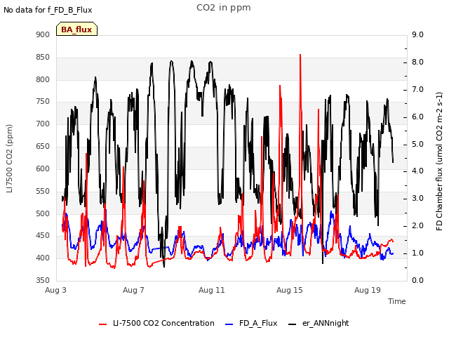Click the 0.0 right-axis tick label
The width and height of the screenshot is (449, 337).
(418, 281)
